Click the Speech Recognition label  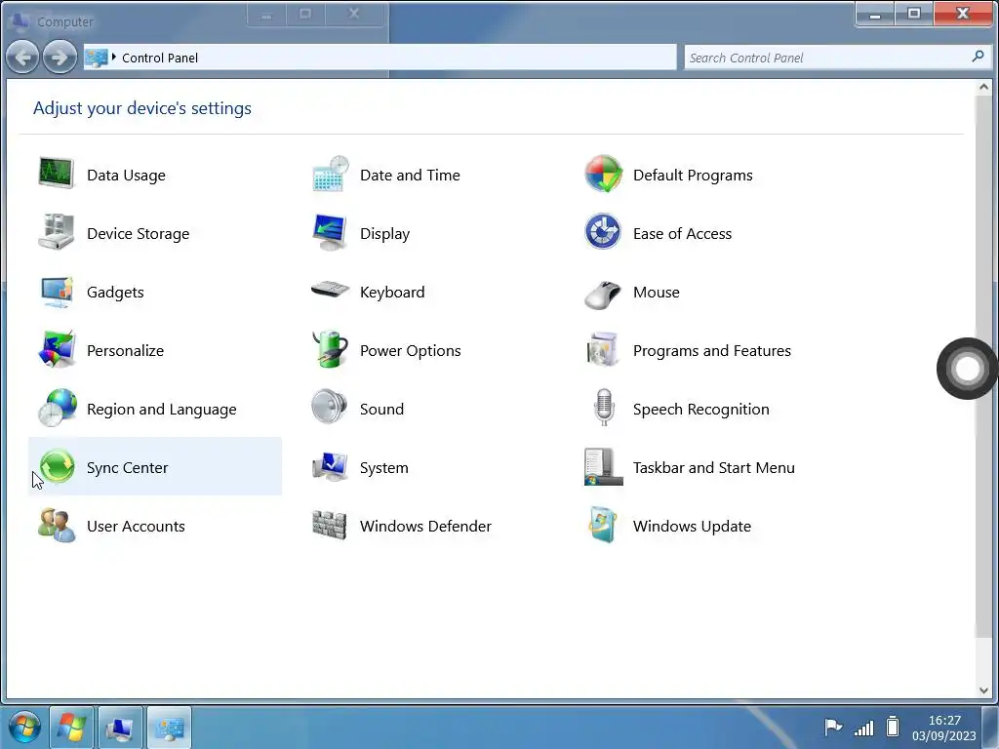700,410
